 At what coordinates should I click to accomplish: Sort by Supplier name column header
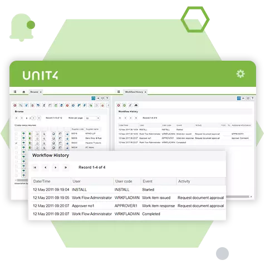point(92,129)
